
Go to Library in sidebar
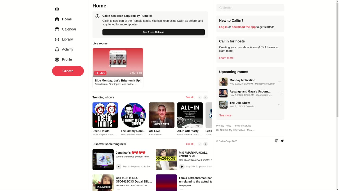coord(64,39)
